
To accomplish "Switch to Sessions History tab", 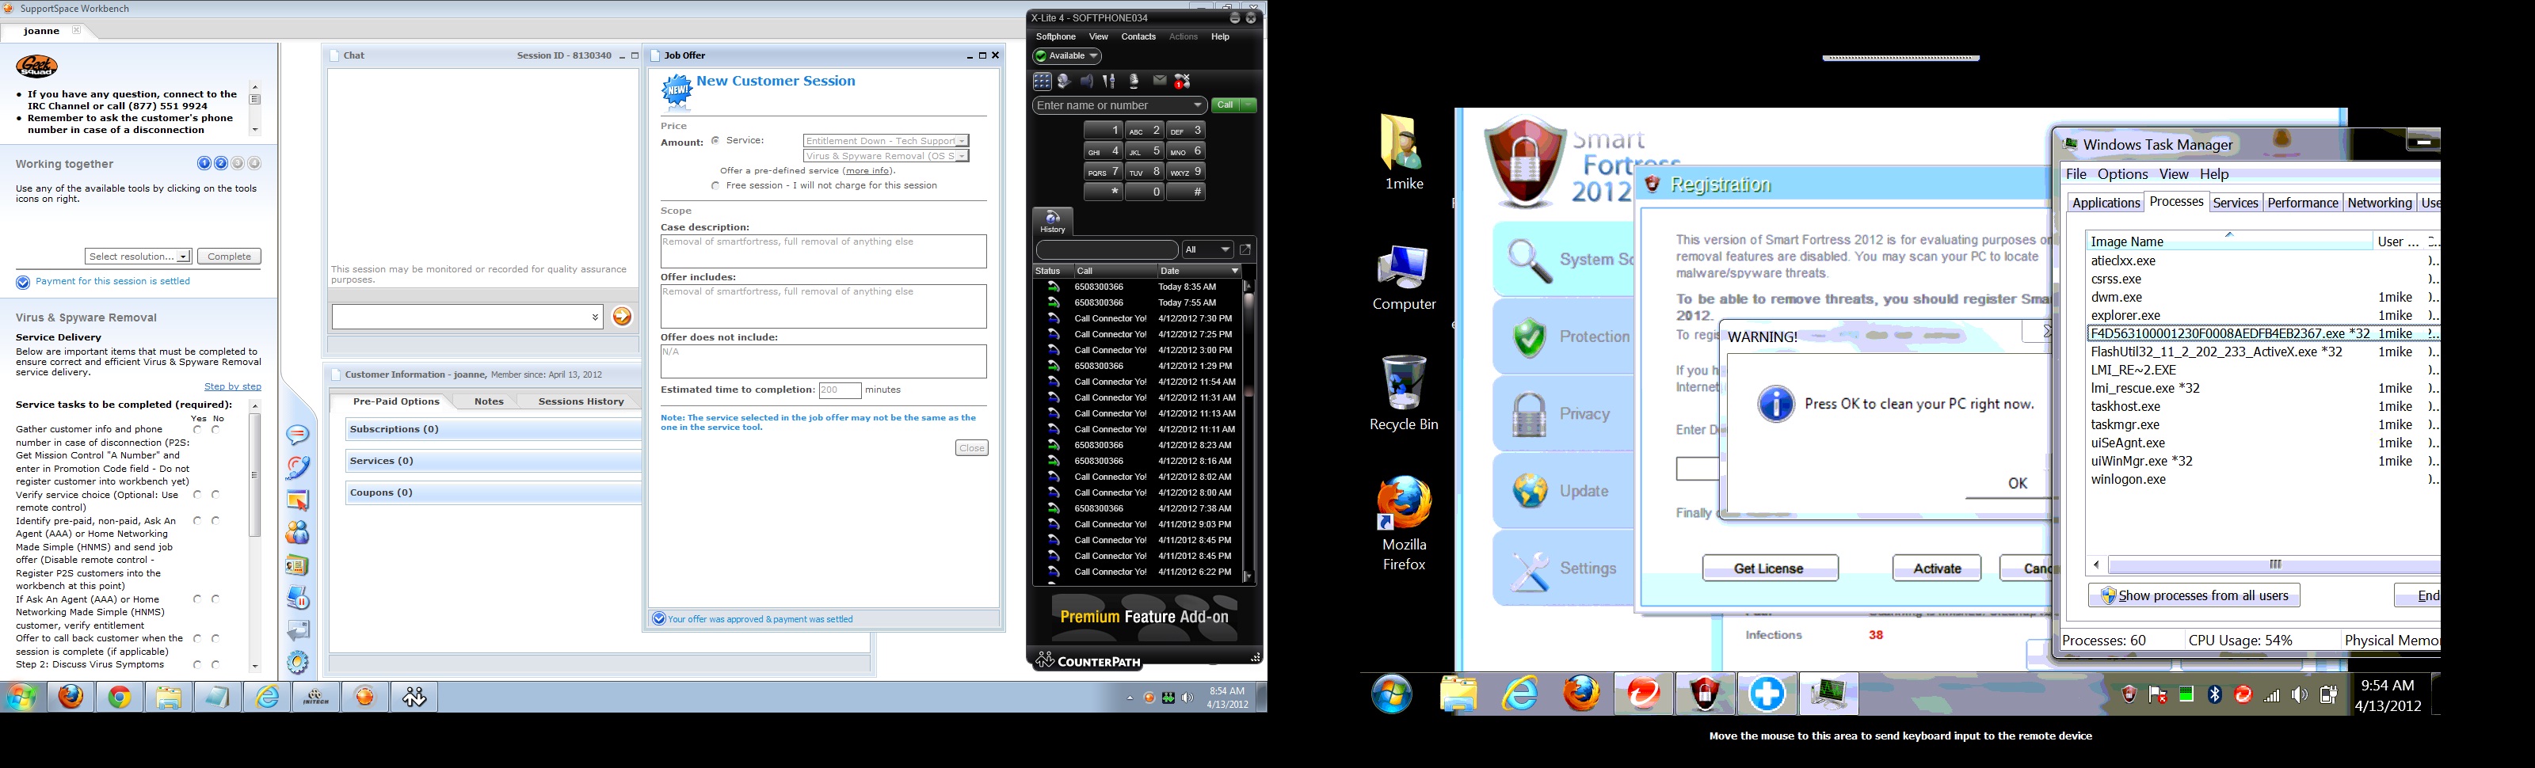I will (581, 401).
